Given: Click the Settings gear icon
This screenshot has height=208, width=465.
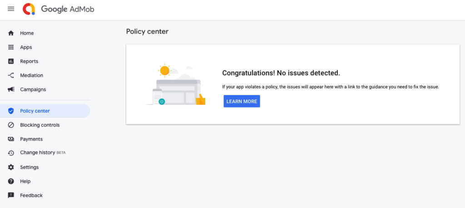Looking at the screenshot, I should [x=11, y=167].
